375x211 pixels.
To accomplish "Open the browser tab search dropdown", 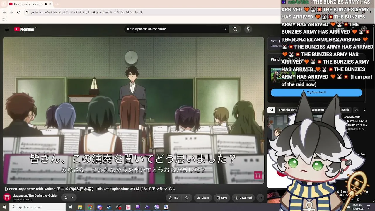I will [4, 4].
